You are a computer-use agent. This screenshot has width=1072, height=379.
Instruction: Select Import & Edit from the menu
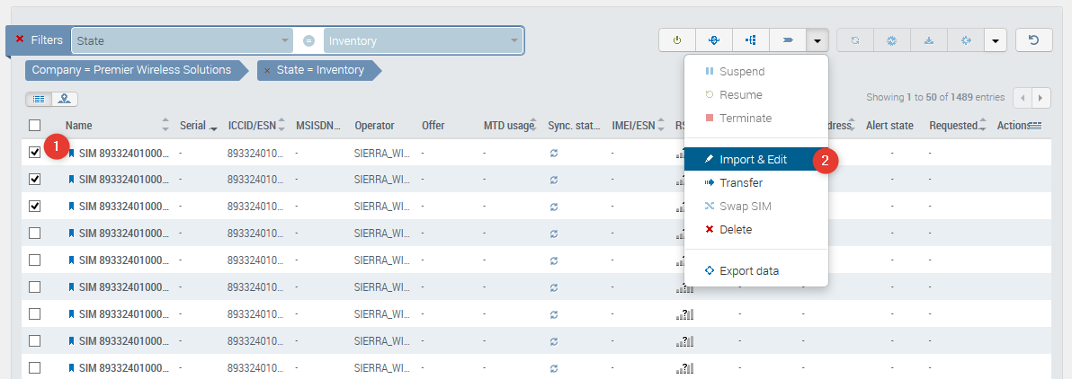(x=753, y=160)
